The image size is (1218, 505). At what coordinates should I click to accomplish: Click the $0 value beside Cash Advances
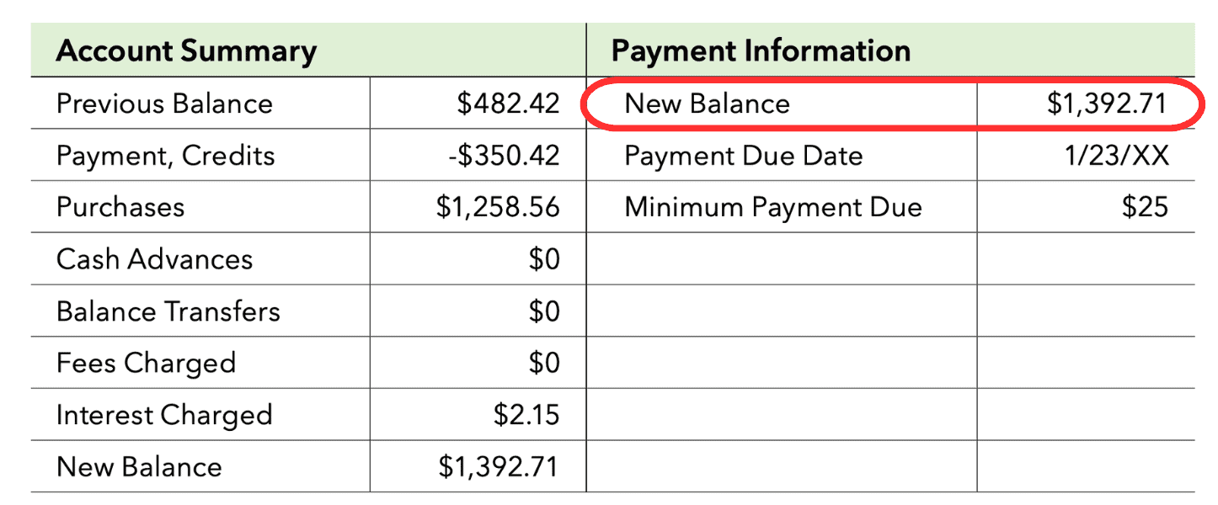coord(544,259)
